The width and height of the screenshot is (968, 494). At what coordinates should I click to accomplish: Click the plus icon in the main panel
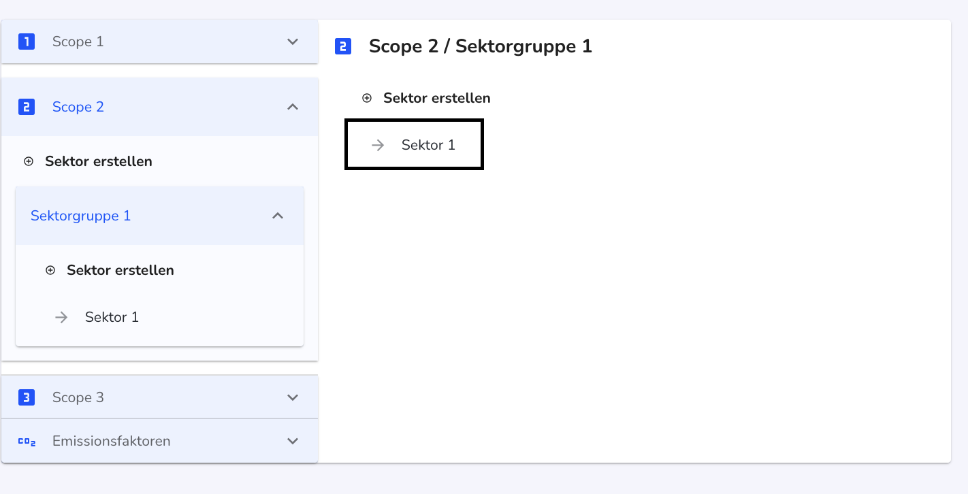367,98
